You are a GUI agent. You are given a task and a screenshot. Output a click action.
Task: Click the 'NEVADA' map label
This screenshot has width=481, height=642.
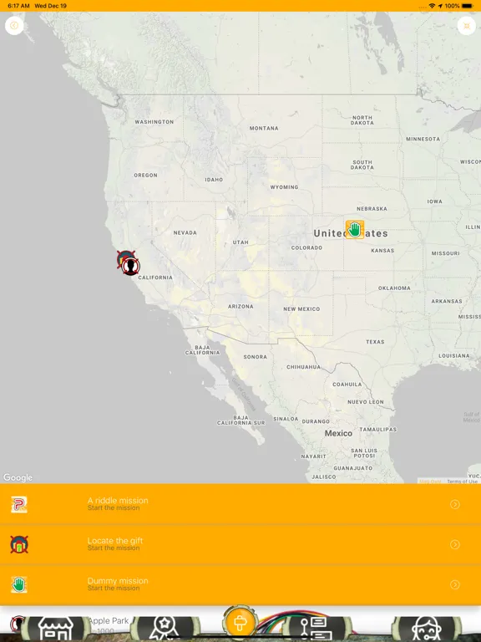[185, 232]
